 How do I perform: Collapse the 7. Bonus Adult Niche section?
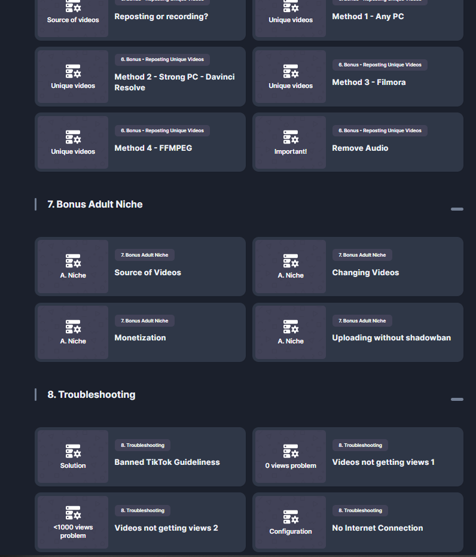457,209
